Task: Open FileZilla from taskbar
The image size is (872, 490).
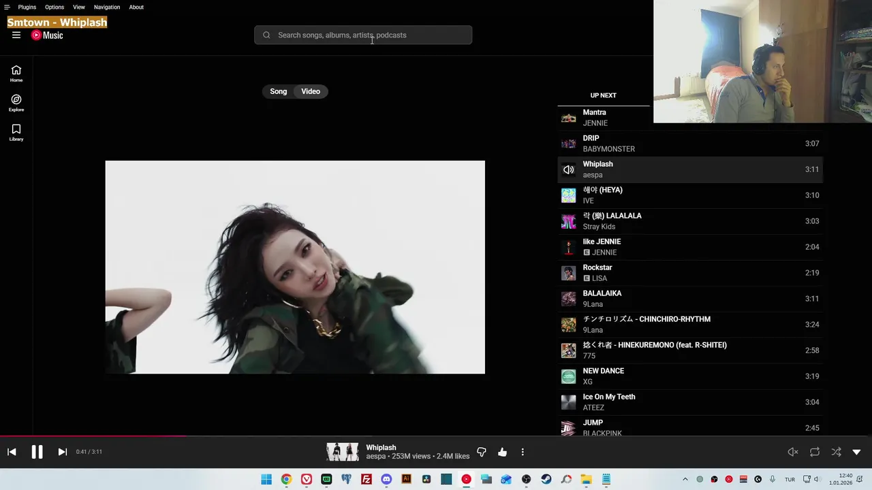Action: coord(367,479)
